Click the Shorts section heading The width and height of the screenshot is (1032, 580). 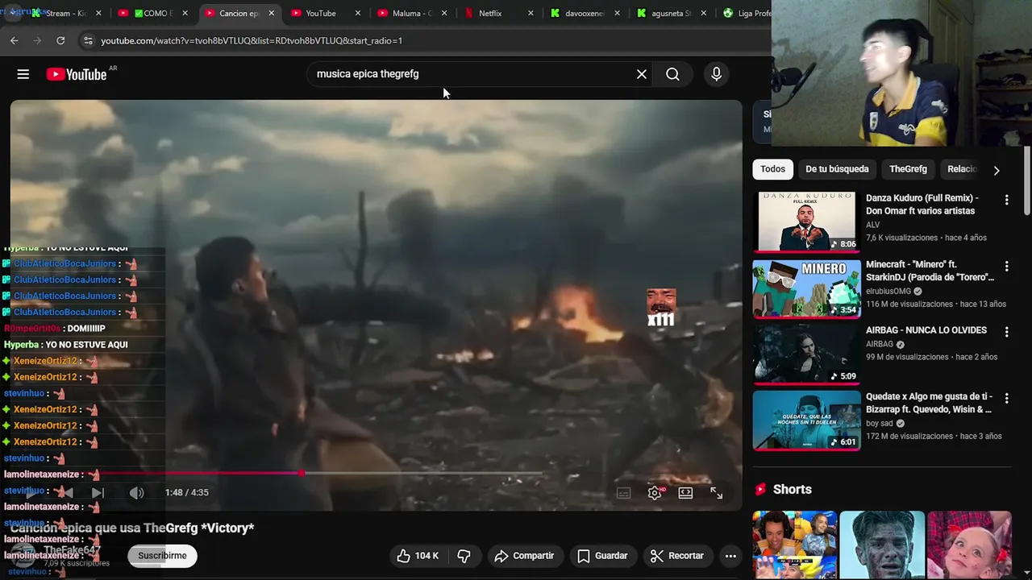[x=793, y=490]
